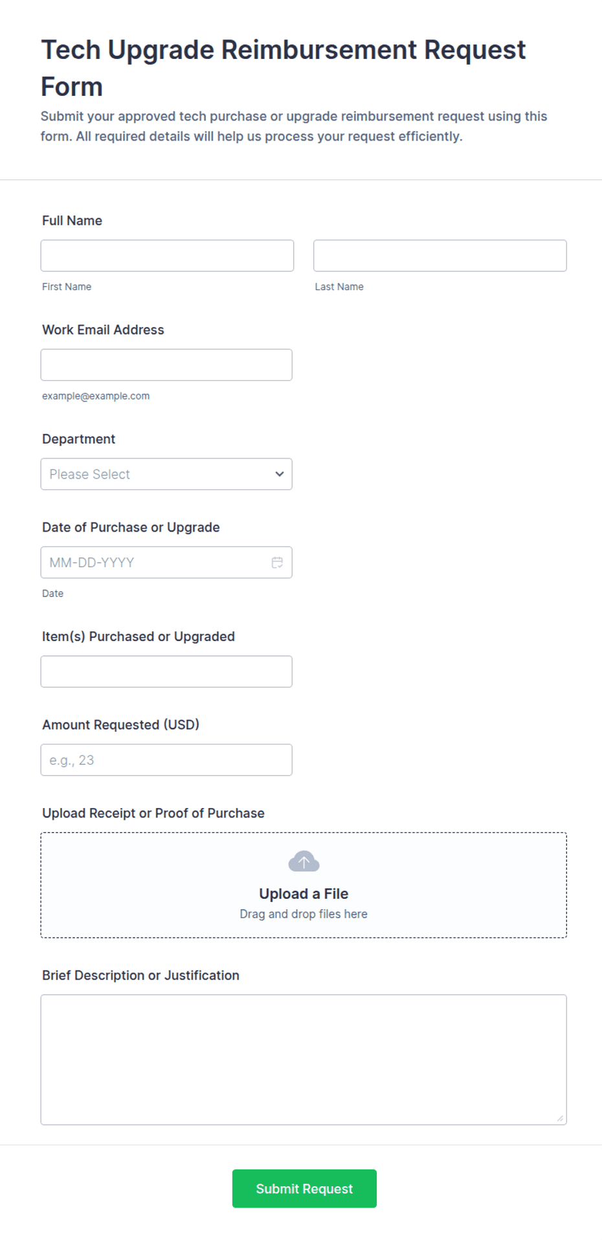Select the Work Email Address field

166,365
